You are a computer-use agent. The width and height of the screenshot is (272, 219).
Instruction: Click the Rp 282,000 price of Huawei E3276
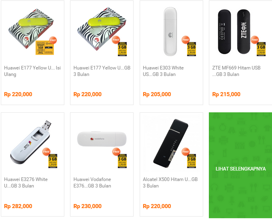click(18, 206)
